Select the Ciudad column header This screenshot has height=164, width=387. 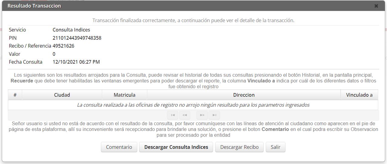click(62, 95)
